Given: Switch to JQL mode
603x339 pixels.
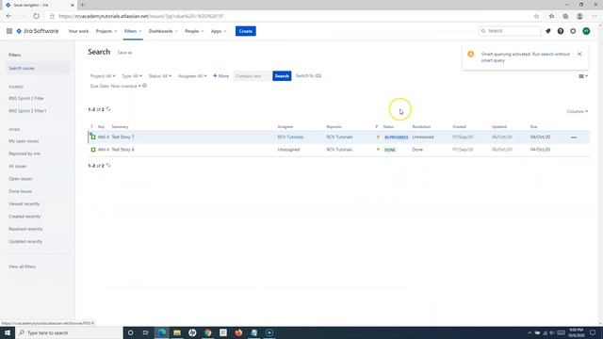Looking at the screenshot, I should coord(308,75).
